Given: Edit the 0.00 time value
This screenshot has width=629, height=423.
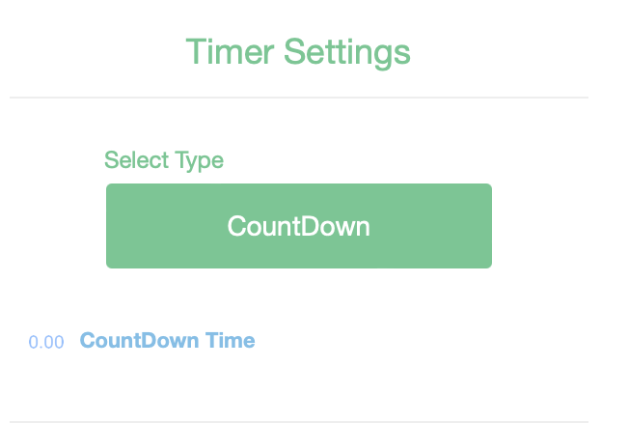Looking at the screenshot, I should tap(46, 342).
